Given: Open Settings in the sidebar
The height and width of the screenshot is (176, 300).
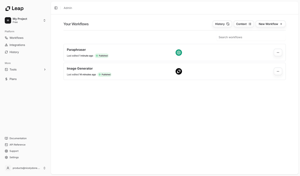Looking at the screenshot, I should (14, 157).
